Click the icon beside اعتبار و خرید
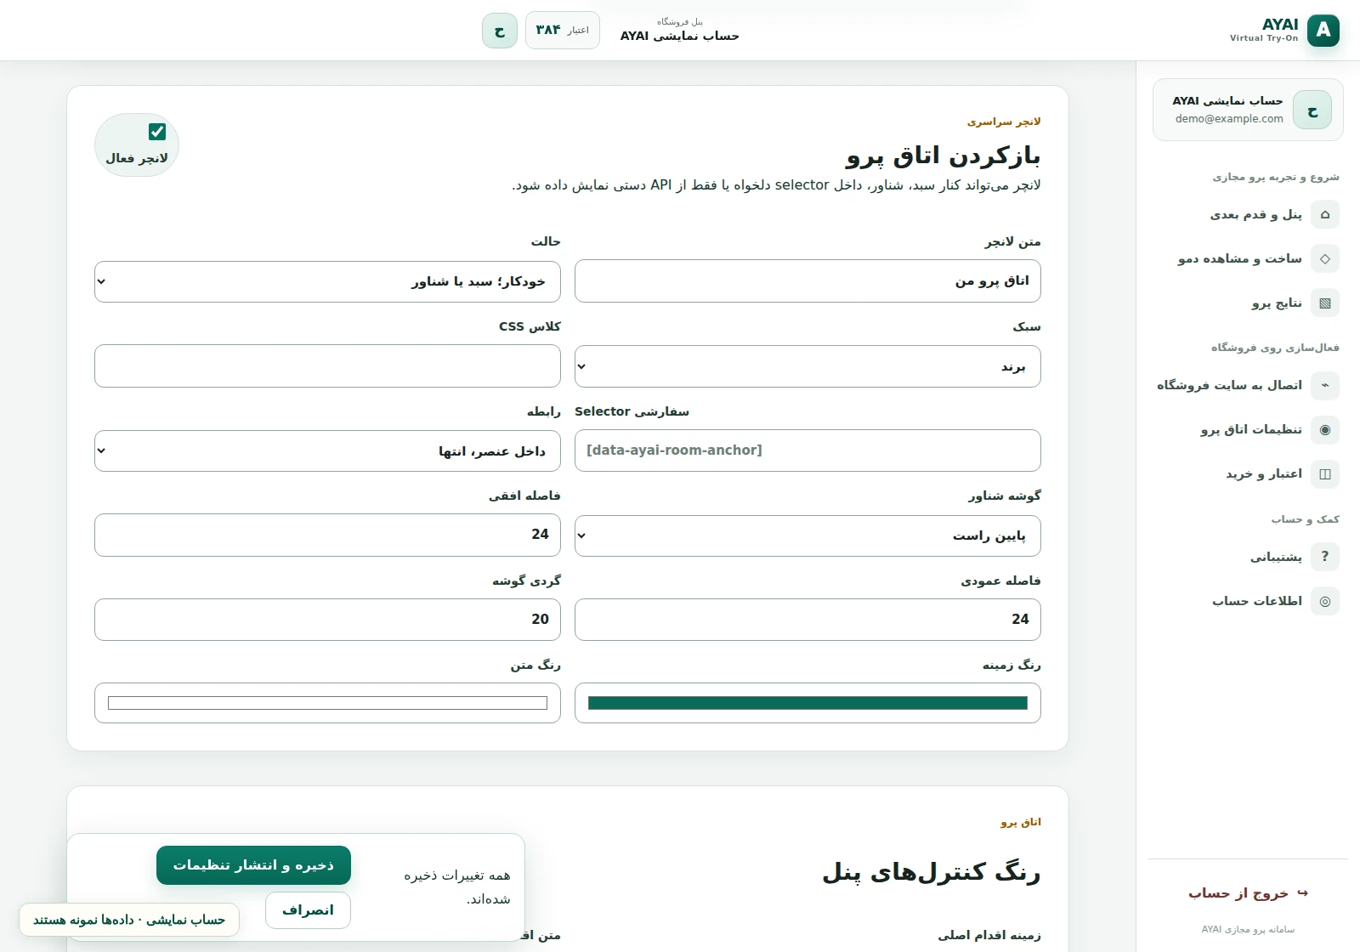 [1324, 473]
